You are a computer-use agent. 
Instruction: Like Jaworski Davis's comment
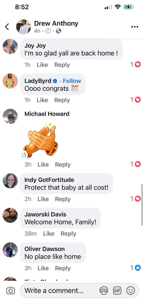click(x=49, y=233)
